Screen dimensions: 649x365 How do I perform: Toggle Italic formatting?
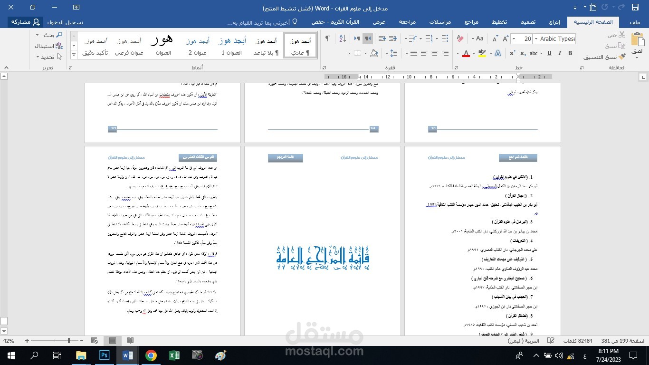coord(559,53)
